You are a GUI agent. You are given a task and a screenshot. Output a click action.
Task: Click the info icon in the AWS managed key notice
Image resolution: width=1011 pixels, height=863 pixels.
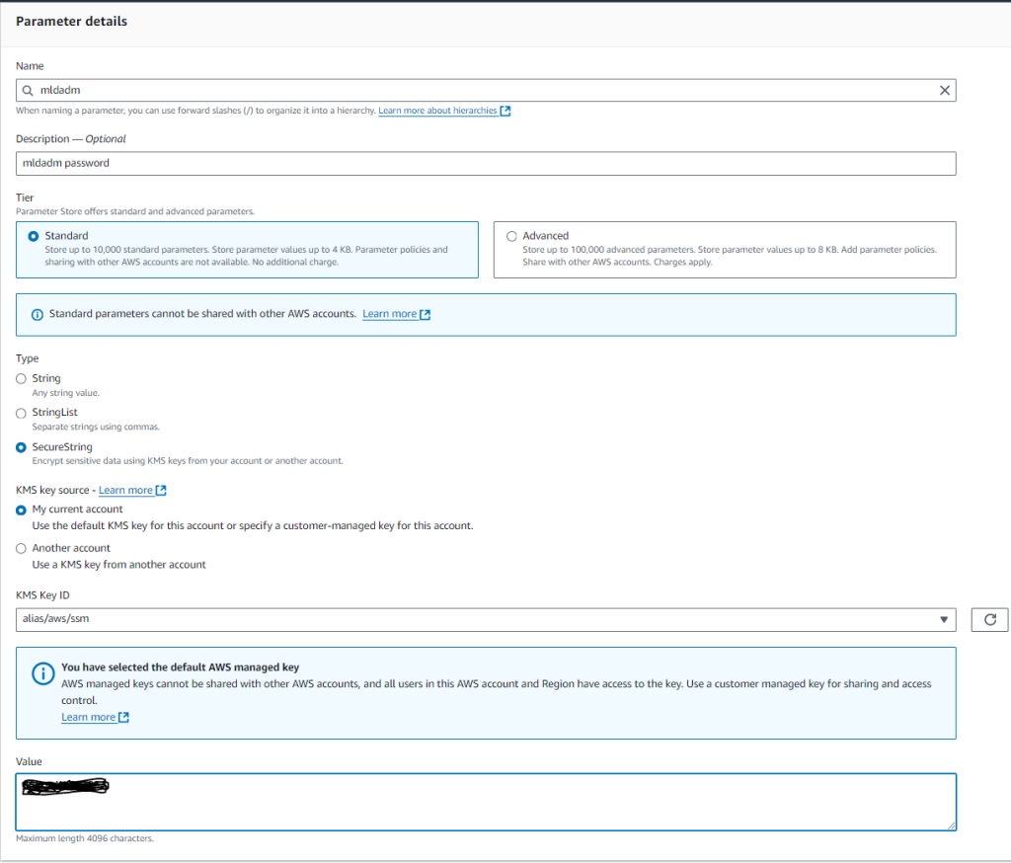click(42, 673)
